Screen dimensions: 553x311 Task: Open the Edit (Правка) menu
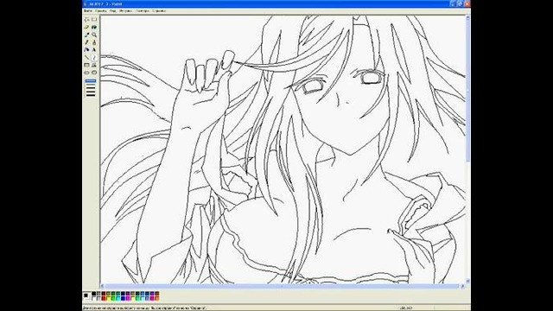(x=100, y=11)
